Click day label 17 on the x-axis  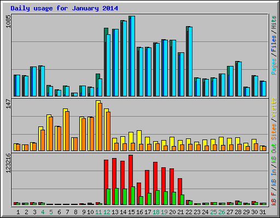click(148, 212)
